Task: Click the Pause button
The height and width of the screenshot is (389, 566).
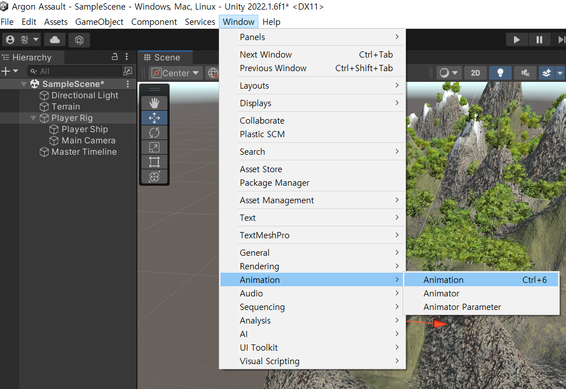Action: click(x=539, y=40)
